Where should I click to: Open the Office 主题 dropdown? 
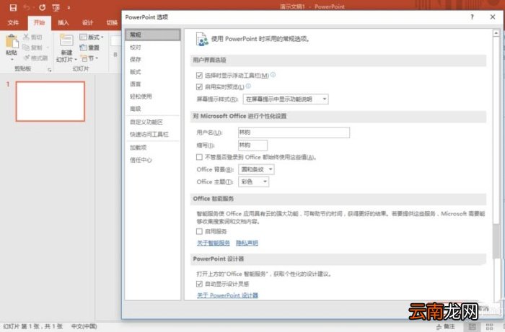(x=254, y=181)
